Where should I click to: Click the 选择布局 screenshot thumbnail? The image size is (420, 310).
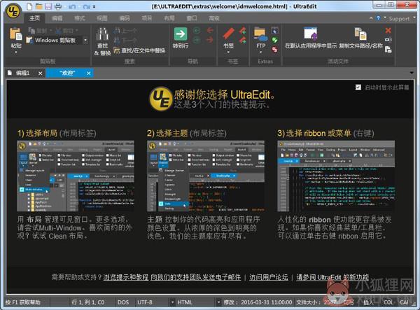(x=76, y=176)
